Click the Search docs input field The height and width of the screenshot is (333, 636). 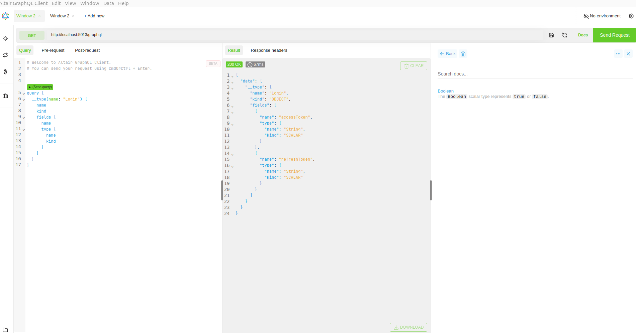534,74
